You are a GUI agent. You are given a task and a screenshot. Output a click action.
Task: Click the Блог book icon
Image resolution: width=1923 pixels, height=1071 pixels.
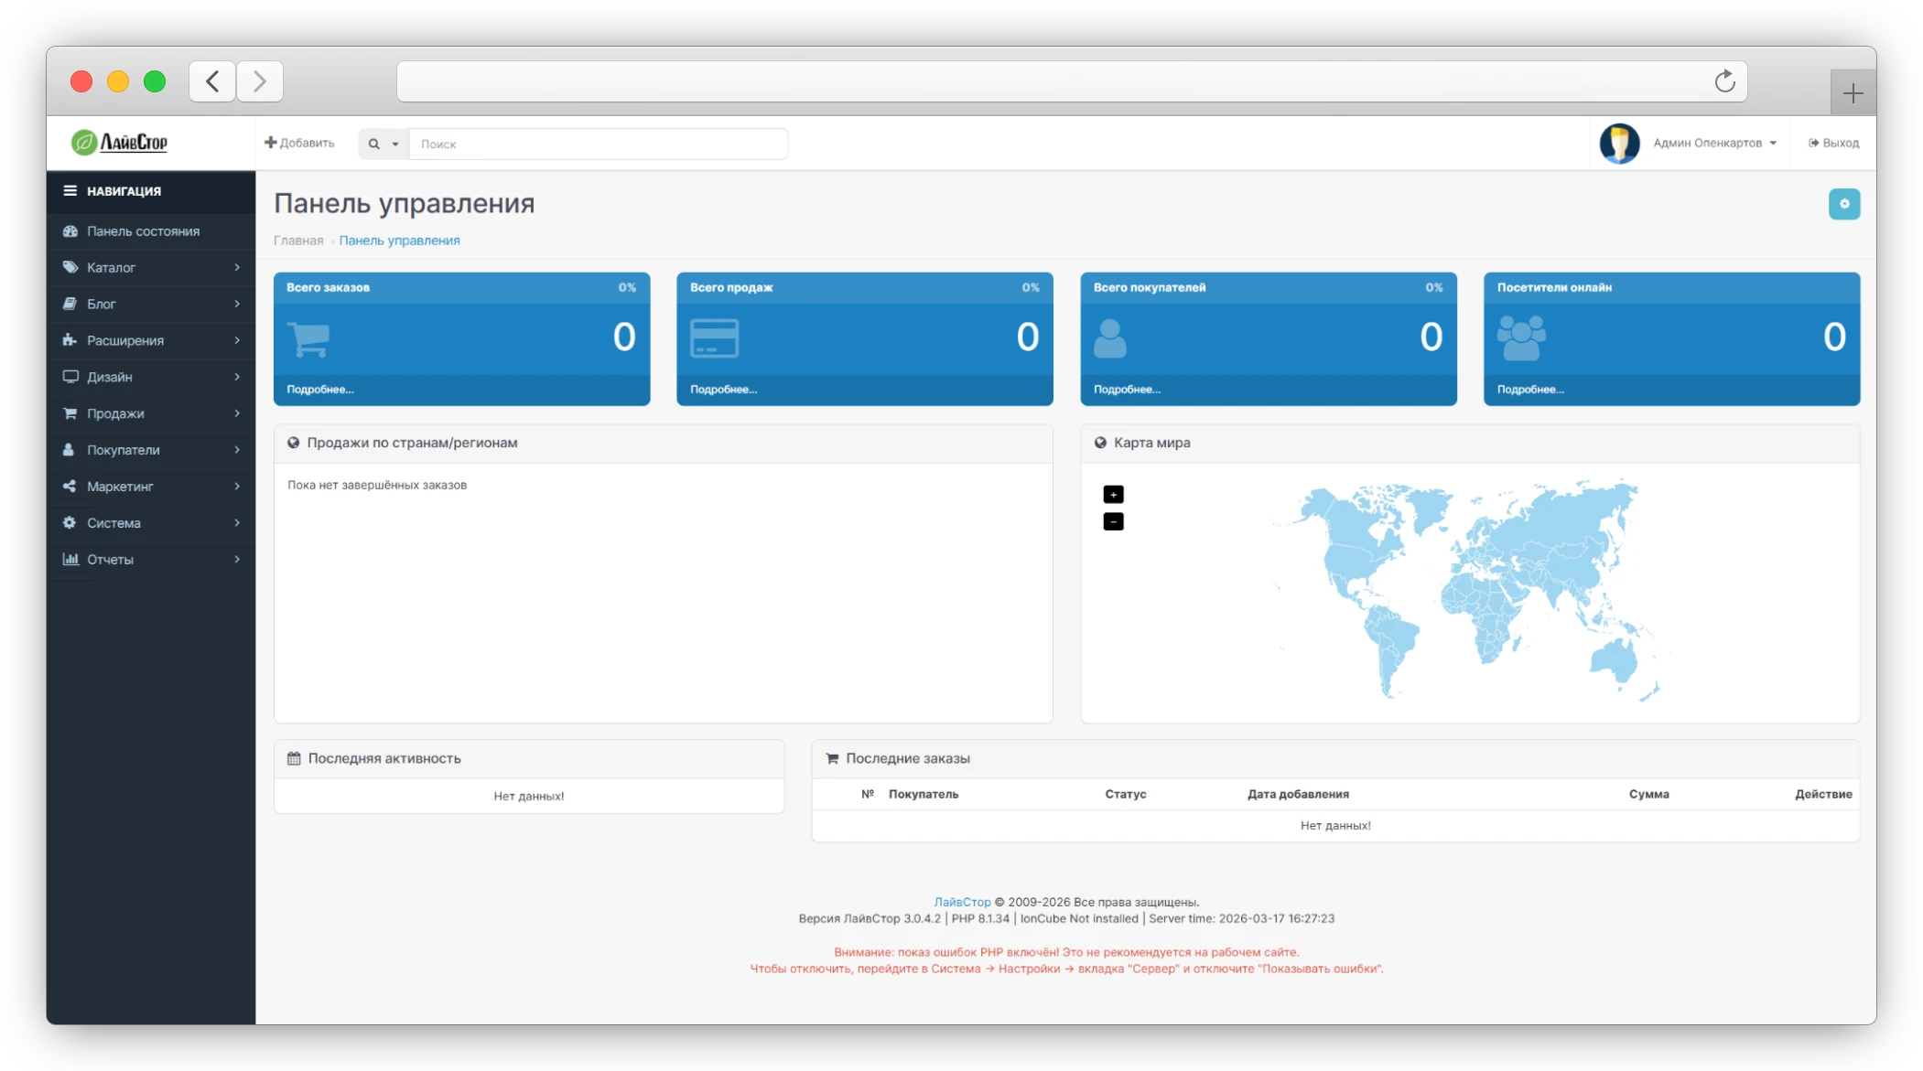point(70,304)
